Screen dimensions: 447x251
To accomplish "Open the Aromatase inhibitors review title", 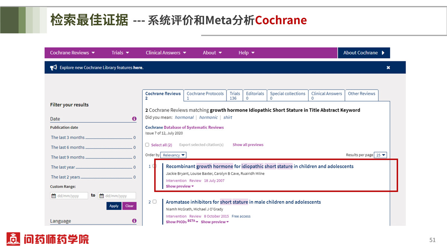I will (x=243, y=202).
